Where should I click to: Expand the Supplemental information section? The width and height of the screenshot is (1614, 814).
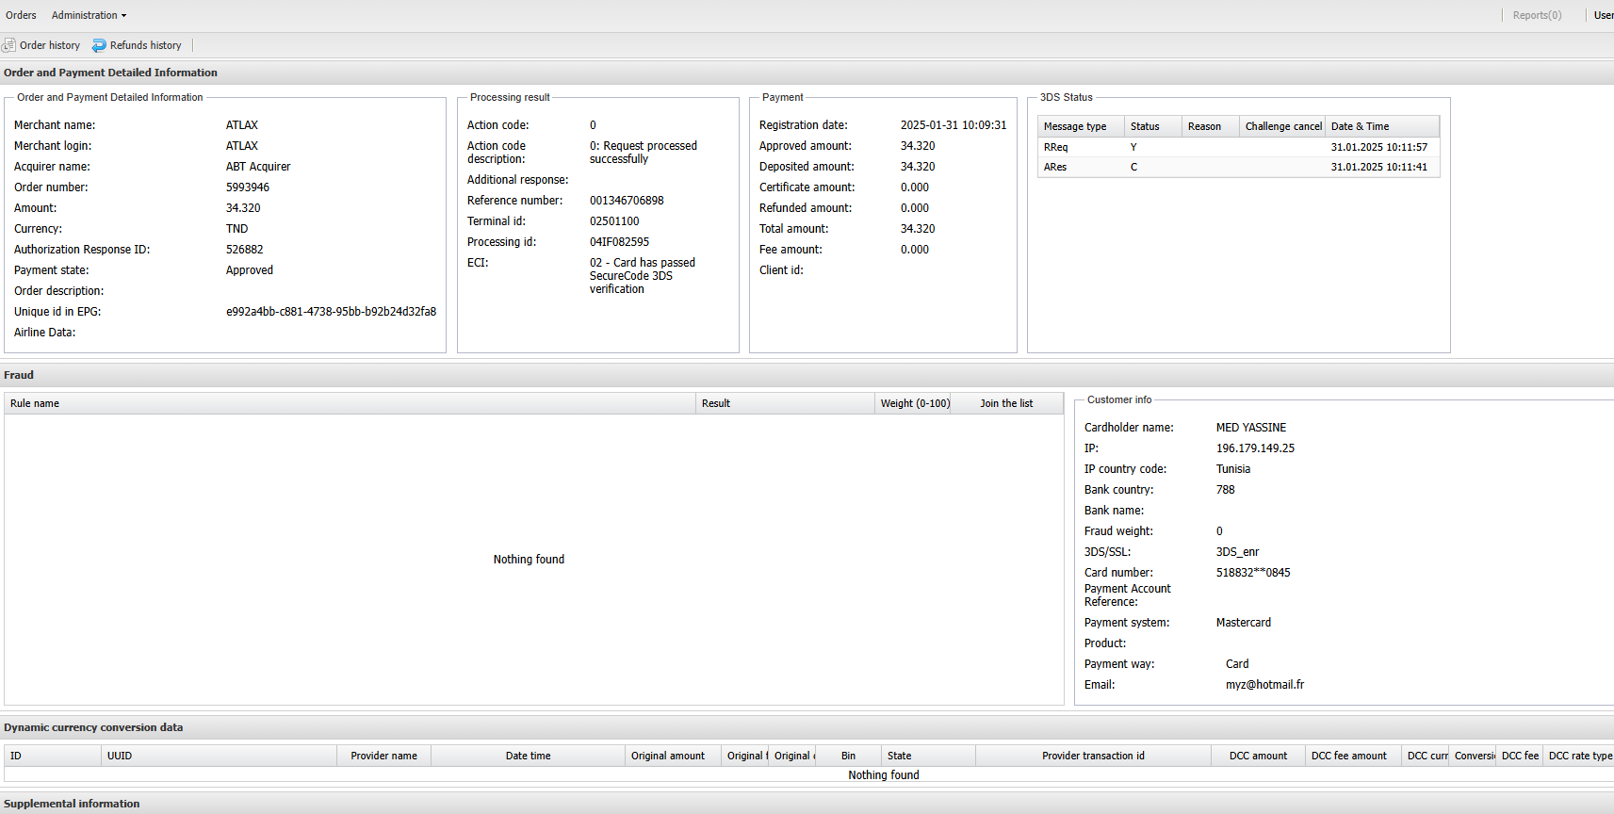pos(72,804)
